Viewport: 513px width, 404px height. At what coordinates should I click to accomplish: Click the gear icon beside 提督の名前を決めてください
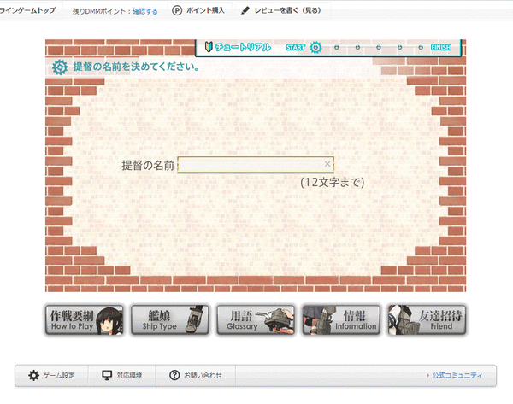click(60, 67)
